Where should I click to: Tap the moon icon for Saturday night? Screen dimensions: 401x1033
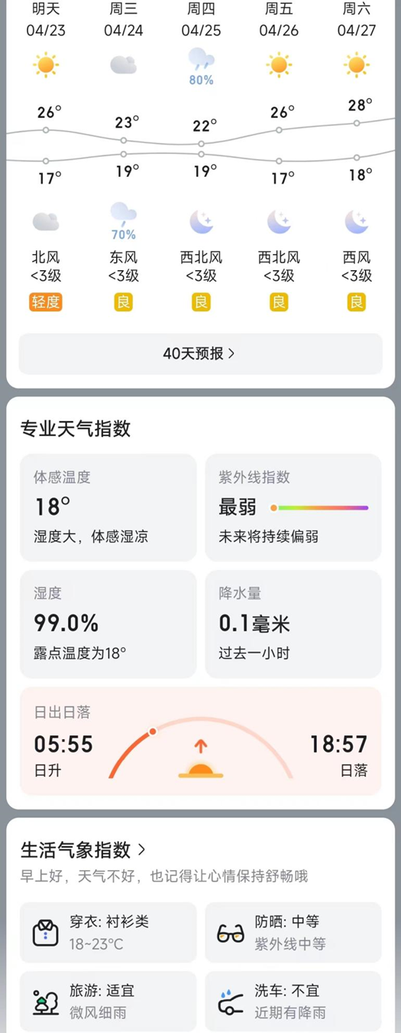[357, 222]
